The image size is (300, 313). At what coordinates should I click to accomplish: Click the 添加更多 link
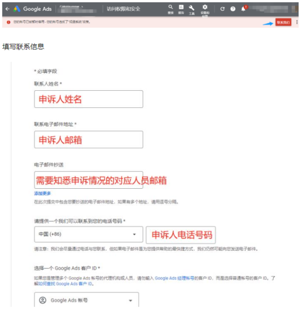42,193
